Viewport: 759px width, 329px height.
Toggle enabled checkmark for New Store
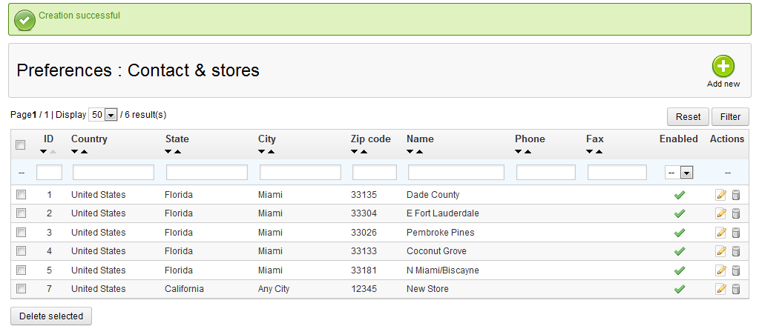point(680,289)
